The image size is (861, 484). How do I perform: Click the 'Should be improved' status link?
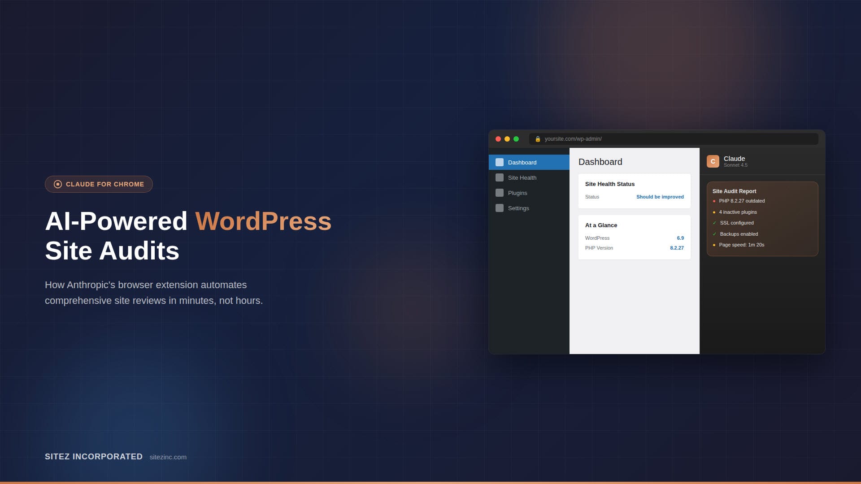[x=660, y=197]
